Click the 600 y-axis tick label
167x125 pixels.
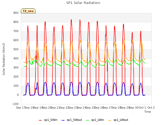tap(16, 40)
